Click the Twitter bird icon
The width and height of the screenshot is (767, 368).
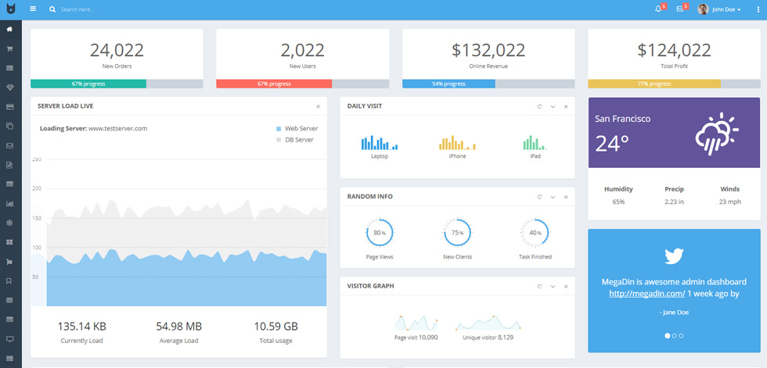[674, 255]
